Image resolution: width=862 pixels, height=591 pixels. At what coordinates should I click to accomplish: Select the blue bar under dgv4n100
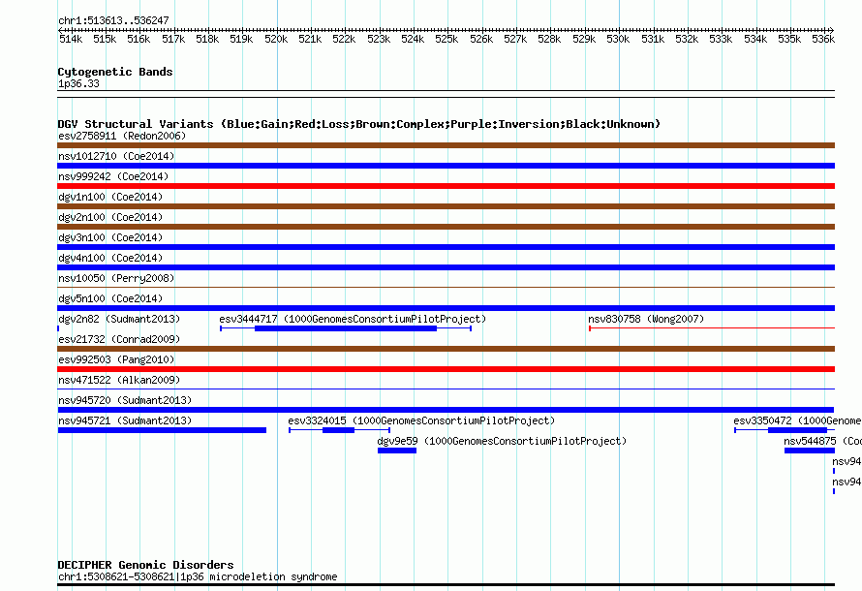(x=446, y=267)
